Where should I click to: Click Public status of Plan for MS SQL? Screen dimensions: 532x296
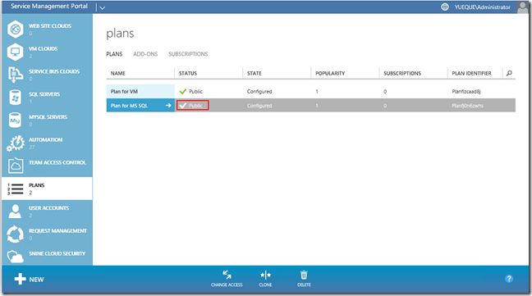195,106
